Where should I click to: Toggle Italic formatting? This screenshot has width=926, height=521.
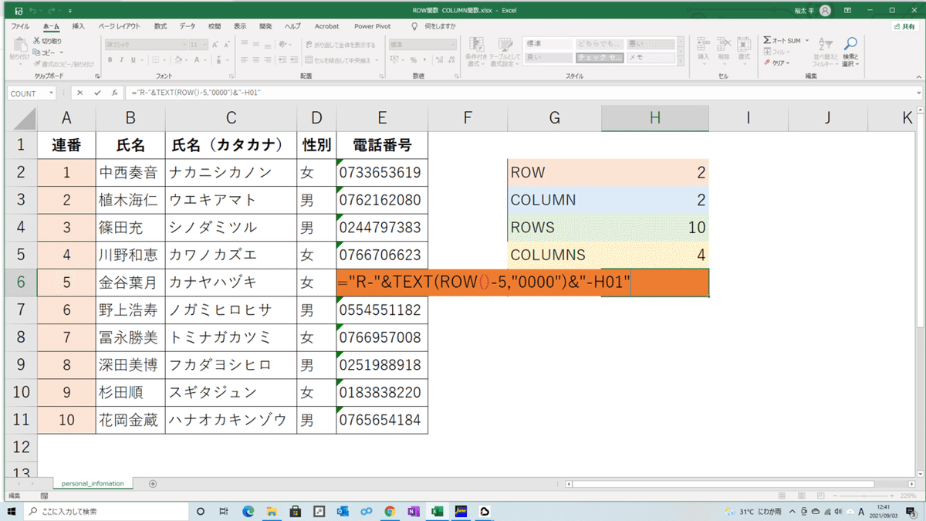pyautogui.click(x=122, y=59)
